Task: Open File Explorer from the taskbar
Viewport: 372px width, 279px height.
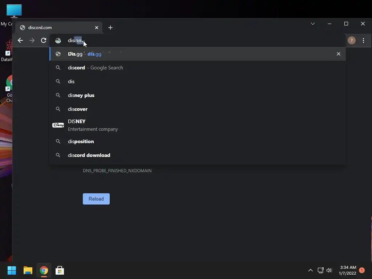Action: 28,270
